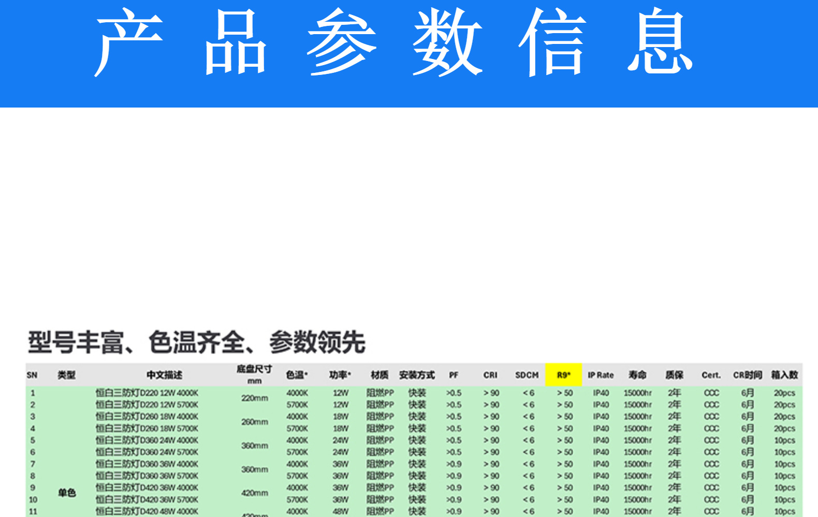The image size is (818, 517).
Task: Click the 260mm base size cell
Action: (254, 422)
